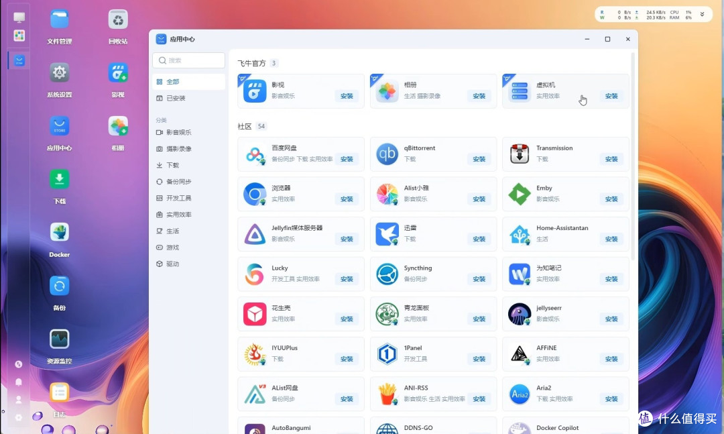
Task: Open 系统设置 from the desktop
Action: coord(59,73)
